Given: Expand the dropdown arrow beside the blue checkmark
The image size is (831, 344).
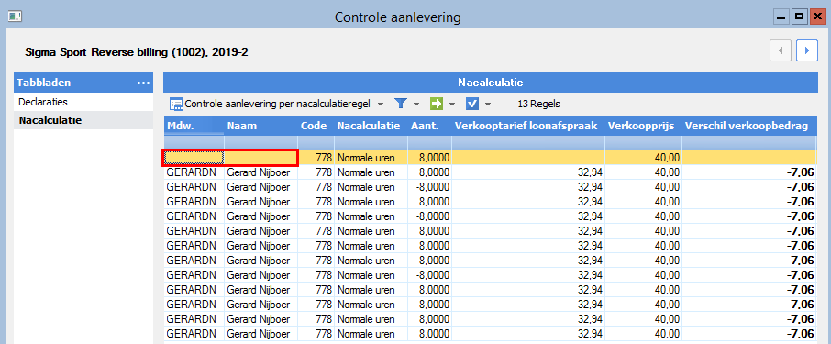Looking at the screenshot, I should [x=488, y=105].
